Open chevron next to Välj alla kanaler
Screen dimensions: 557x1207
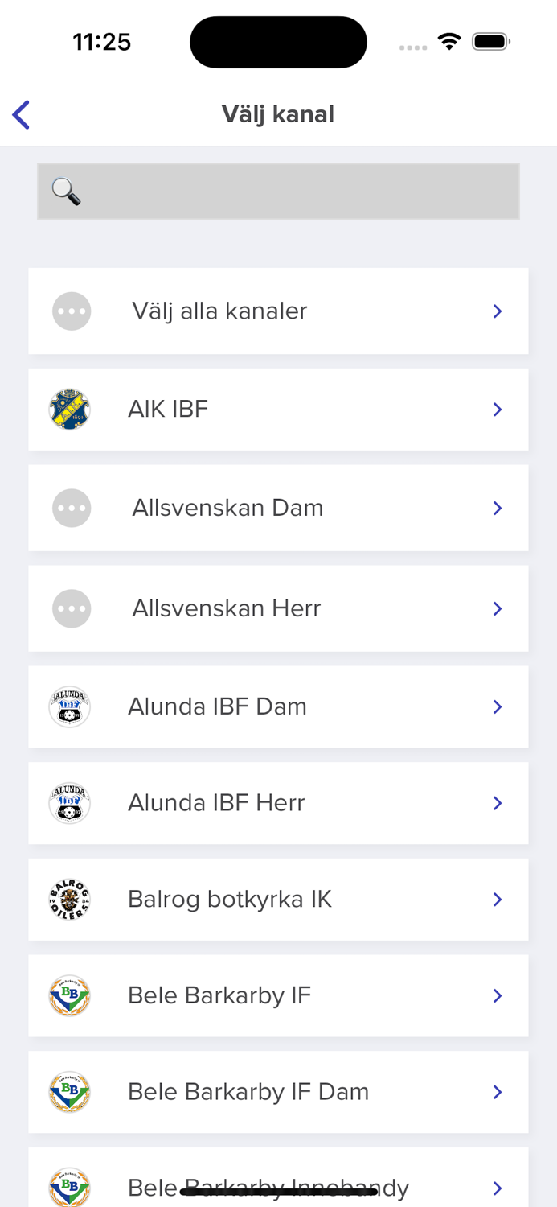coord(498,311)
